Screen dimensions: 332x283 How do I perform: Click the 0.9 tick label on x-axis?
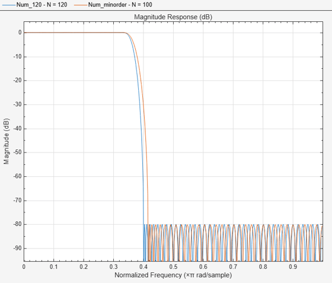(x=293, y=267)
